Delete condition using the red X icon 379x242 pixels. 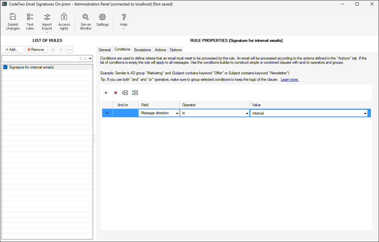pyautogui.click(x=116, y=93)
